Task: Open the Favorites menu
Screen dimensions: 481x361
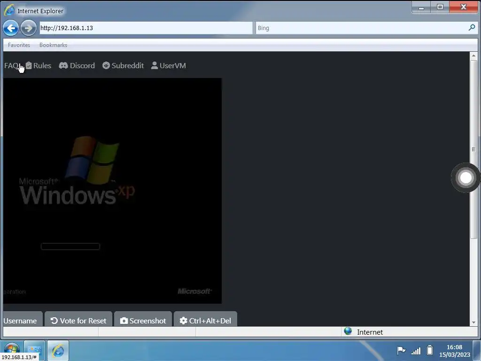Action: click(x=19, y=45)
